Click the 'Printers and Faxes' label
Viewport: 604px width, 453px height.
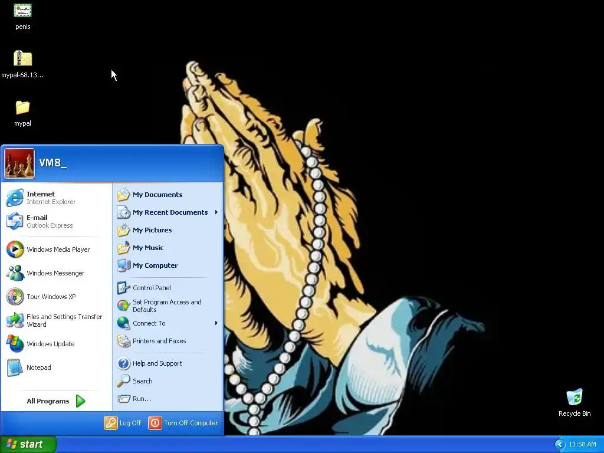(159, 341)
